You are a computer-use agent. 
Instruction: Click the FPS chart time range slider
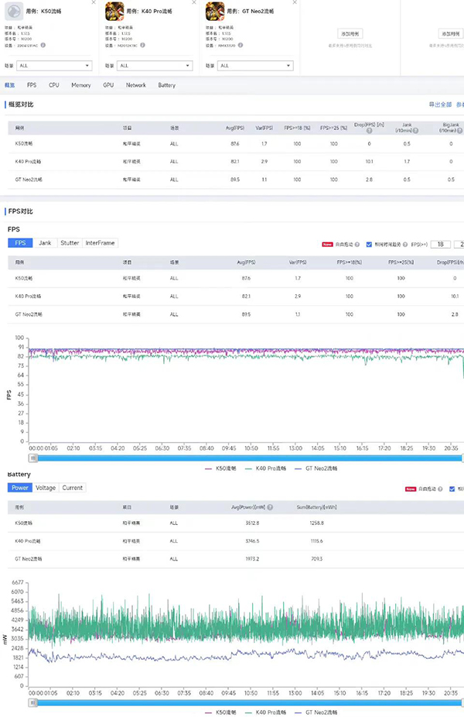point(247,458)
